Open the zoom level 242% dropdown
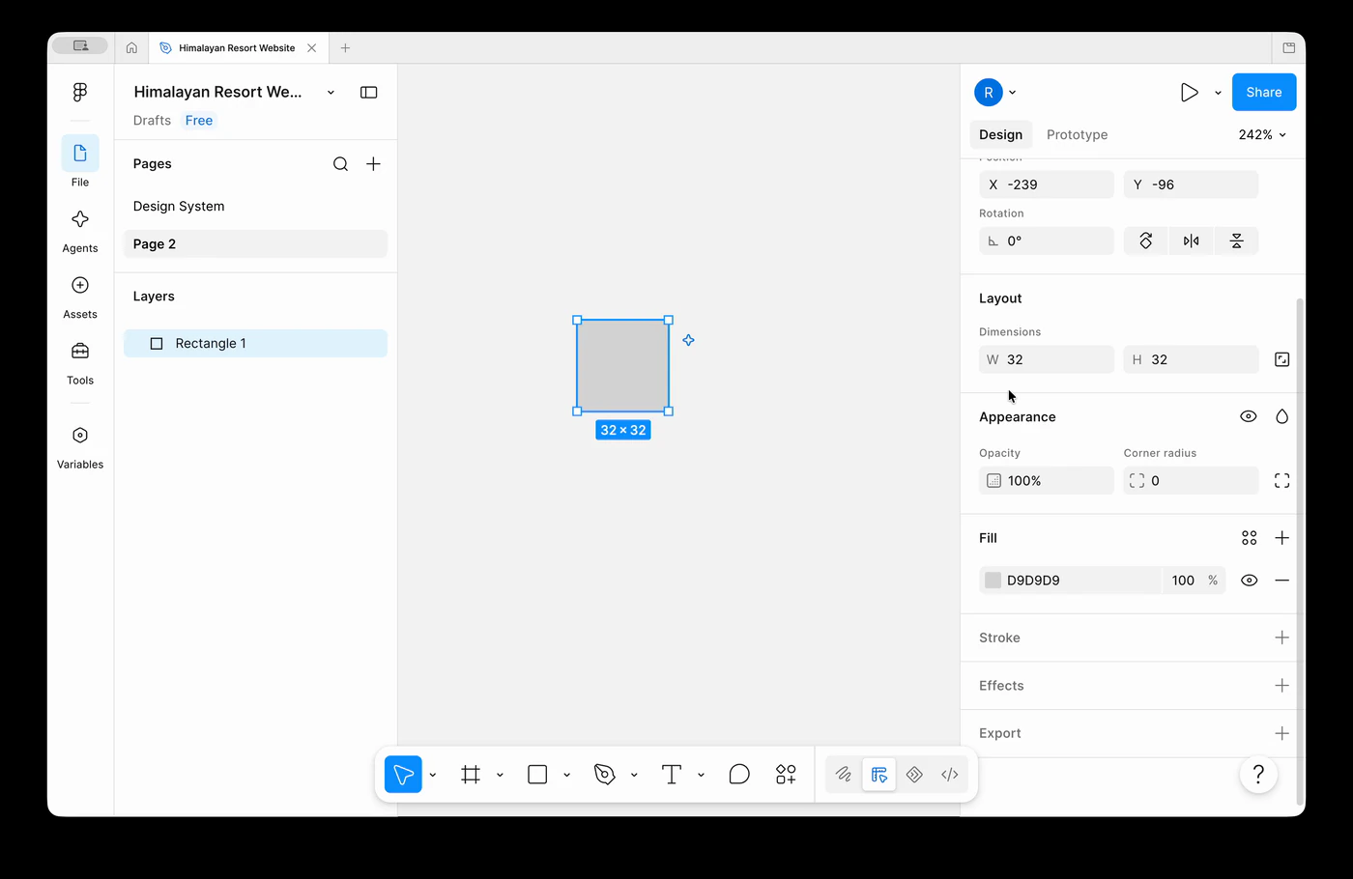This screenshot has width=1353, height=879. pos(1262,134)
